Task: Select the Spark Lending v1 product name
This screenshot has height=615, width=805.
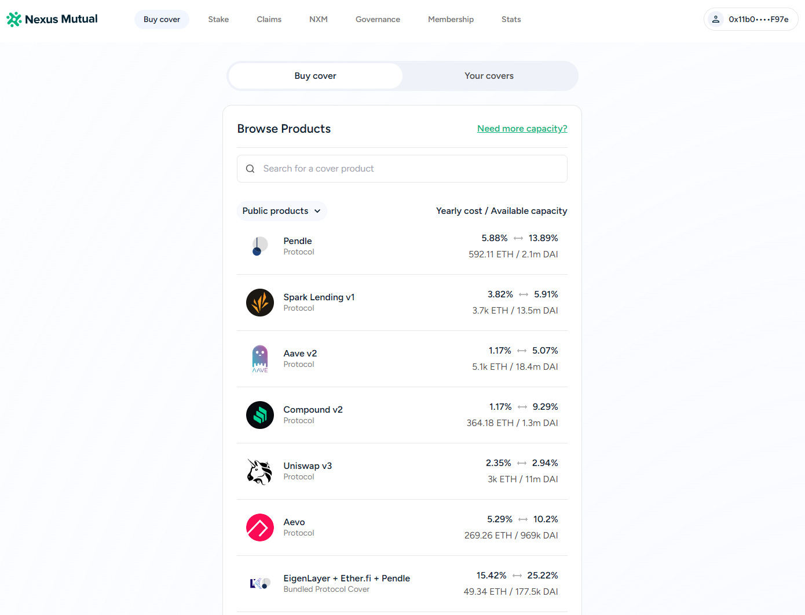Action: point(319,297)
